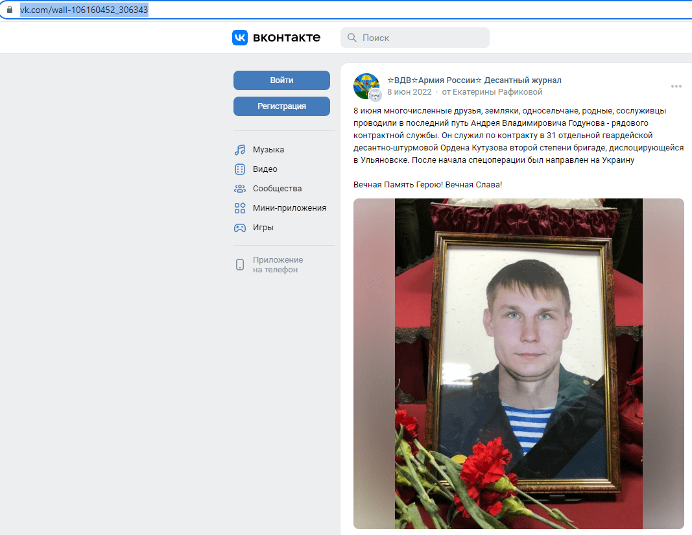The height and width of the screenshot is (535, 692).
Task: Open the ВДВ Армия России community link
Action: coord(475,80)
